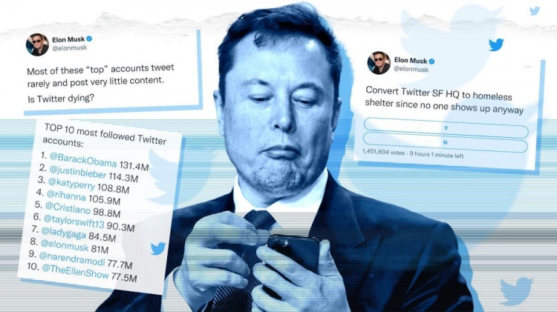This screenshot has height=312, width=557.
Task: Vote Y in the homeless shelter poll
Action: 446,128
